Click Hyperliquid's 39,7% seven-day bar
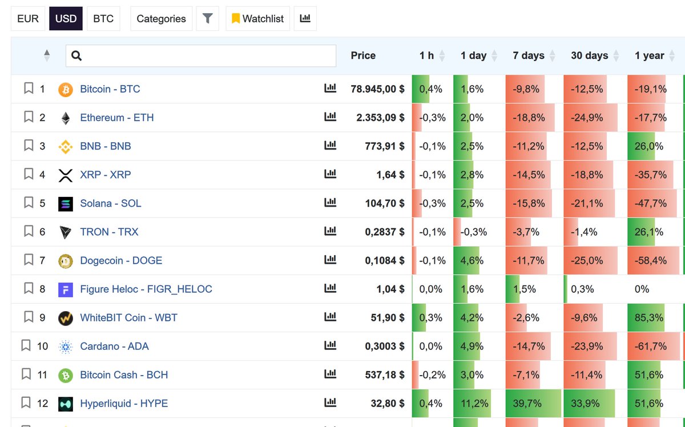Image resolution: width=685 pixels, height=427 pixels. point(533,403)
